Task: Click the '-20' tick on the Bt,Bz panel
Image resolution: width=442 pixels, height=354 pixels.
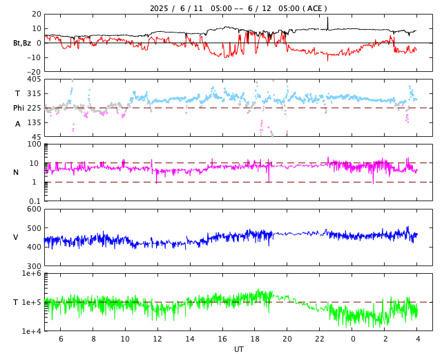Action: tap(34, 72)
